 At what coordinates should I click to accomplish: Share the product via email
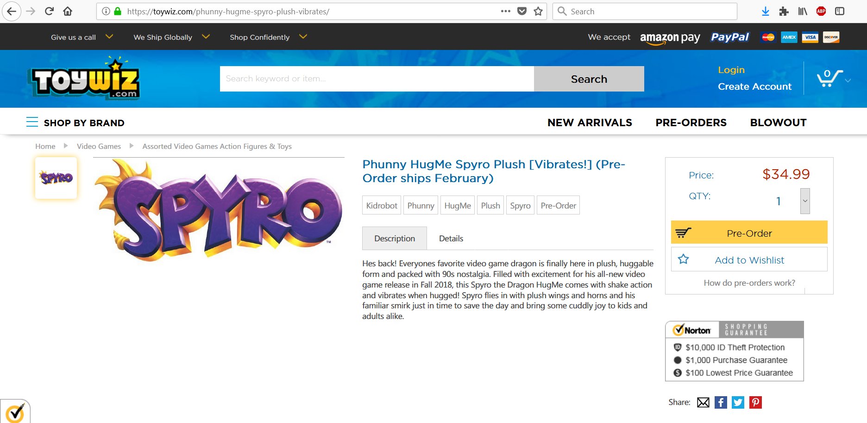(703, 402)
